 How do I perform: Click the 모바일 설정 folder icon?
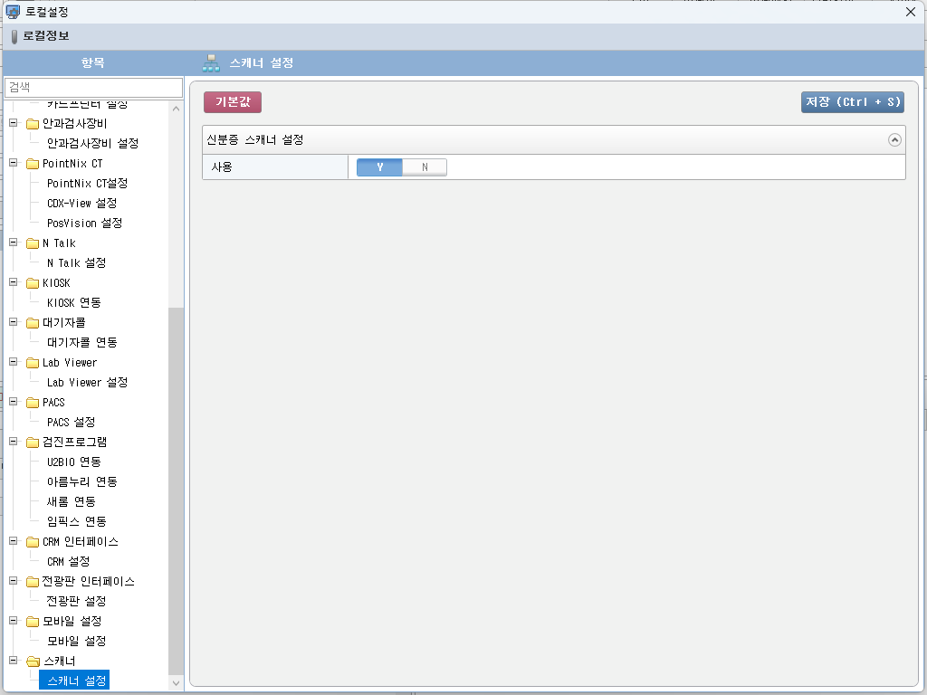(x=33, y=622)
